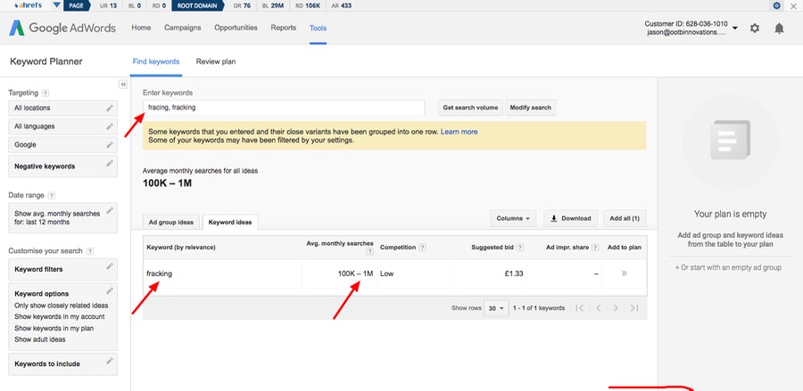Click the Google AdWords logo
The width and height of the screenshot is (803, 391).
tap(62, 29)
